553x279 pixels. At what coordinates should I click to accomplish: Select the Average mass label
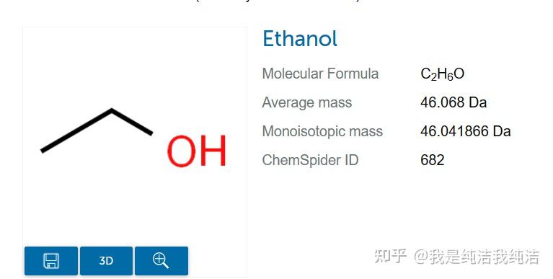click(x=307, y=102)
